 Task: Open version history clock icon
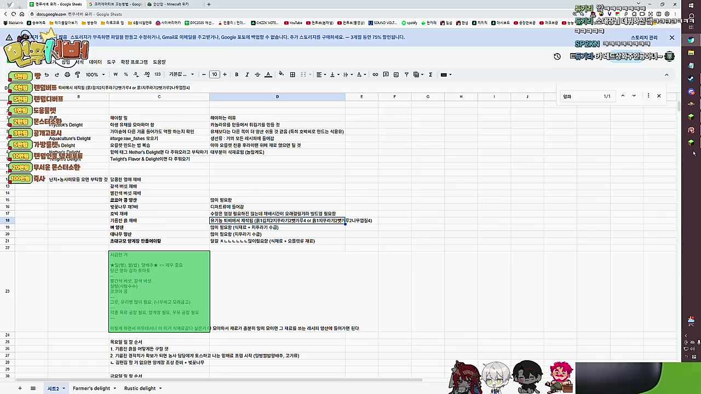[x=557, y=56]
